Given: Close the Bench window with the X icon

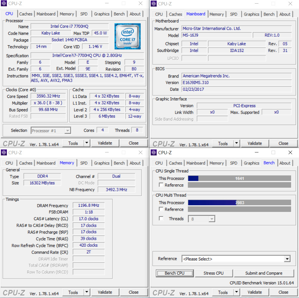Looking at the screenshot, I should coord(290,152).
